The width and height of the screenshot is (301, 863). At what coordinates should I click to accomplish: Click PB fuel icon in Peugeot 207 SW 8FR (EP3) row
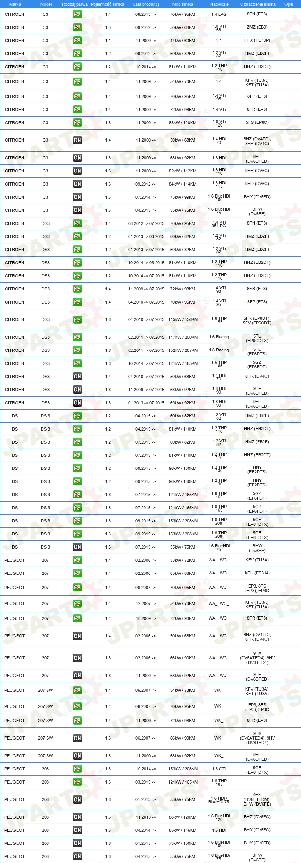77,721
